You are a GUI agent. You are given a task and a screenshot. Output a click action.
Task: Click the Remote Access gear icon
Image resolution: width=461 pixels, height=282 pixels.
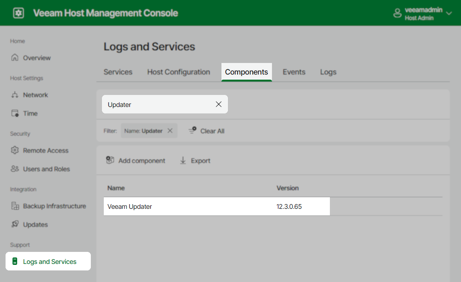click(x=15, y=150)
